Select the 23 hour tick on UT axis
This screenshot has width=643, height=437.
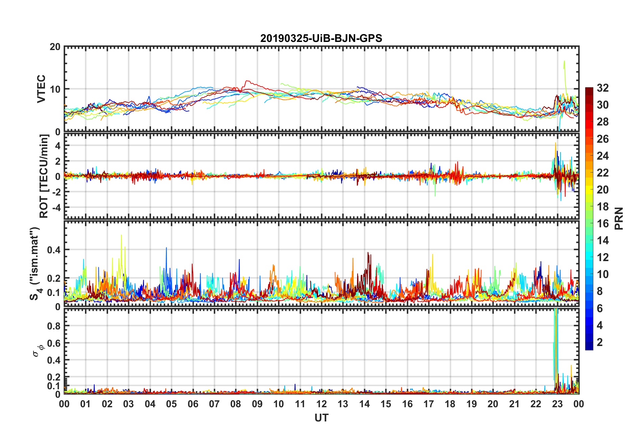pyautogui.click(x=557, y=404)
